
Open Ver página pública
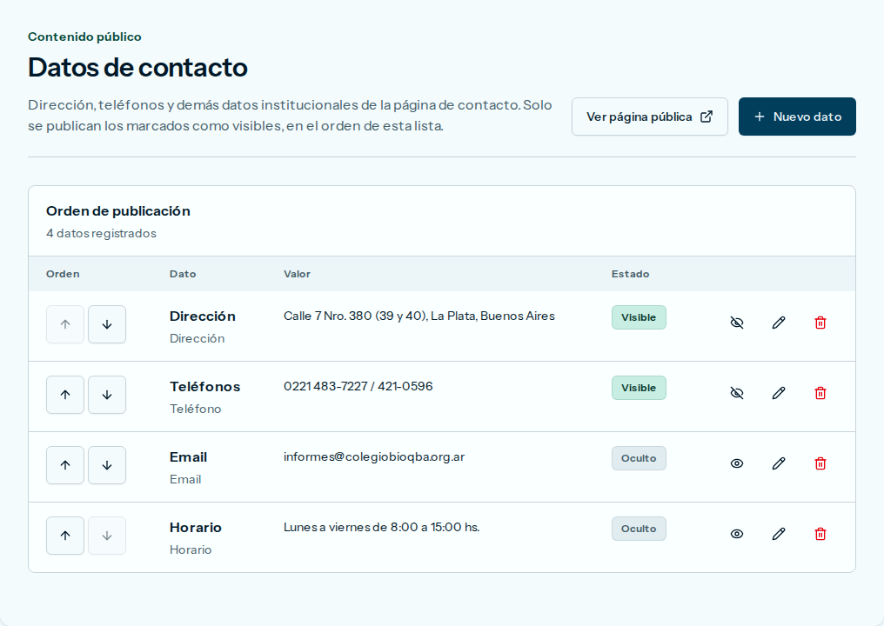point(649,117)
